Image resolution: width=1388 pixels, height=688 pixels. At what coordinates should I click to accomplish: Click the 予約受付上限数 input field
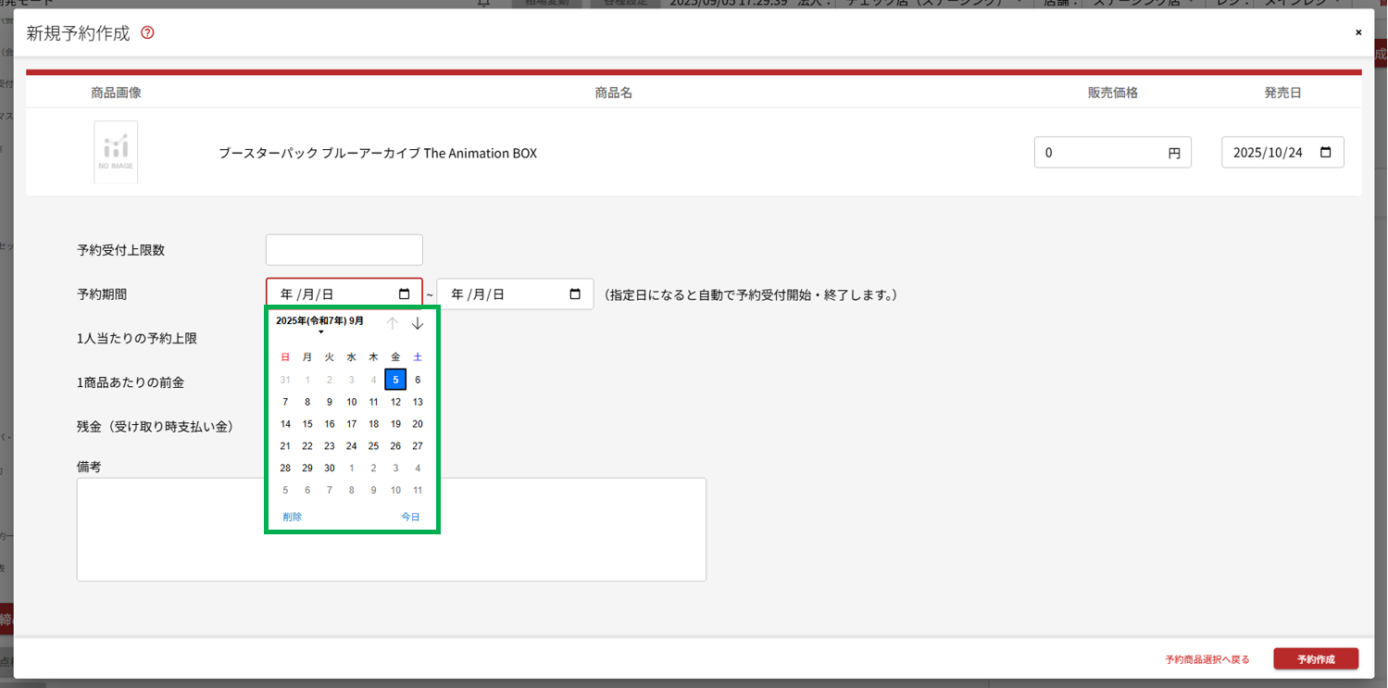coord(344,250)
